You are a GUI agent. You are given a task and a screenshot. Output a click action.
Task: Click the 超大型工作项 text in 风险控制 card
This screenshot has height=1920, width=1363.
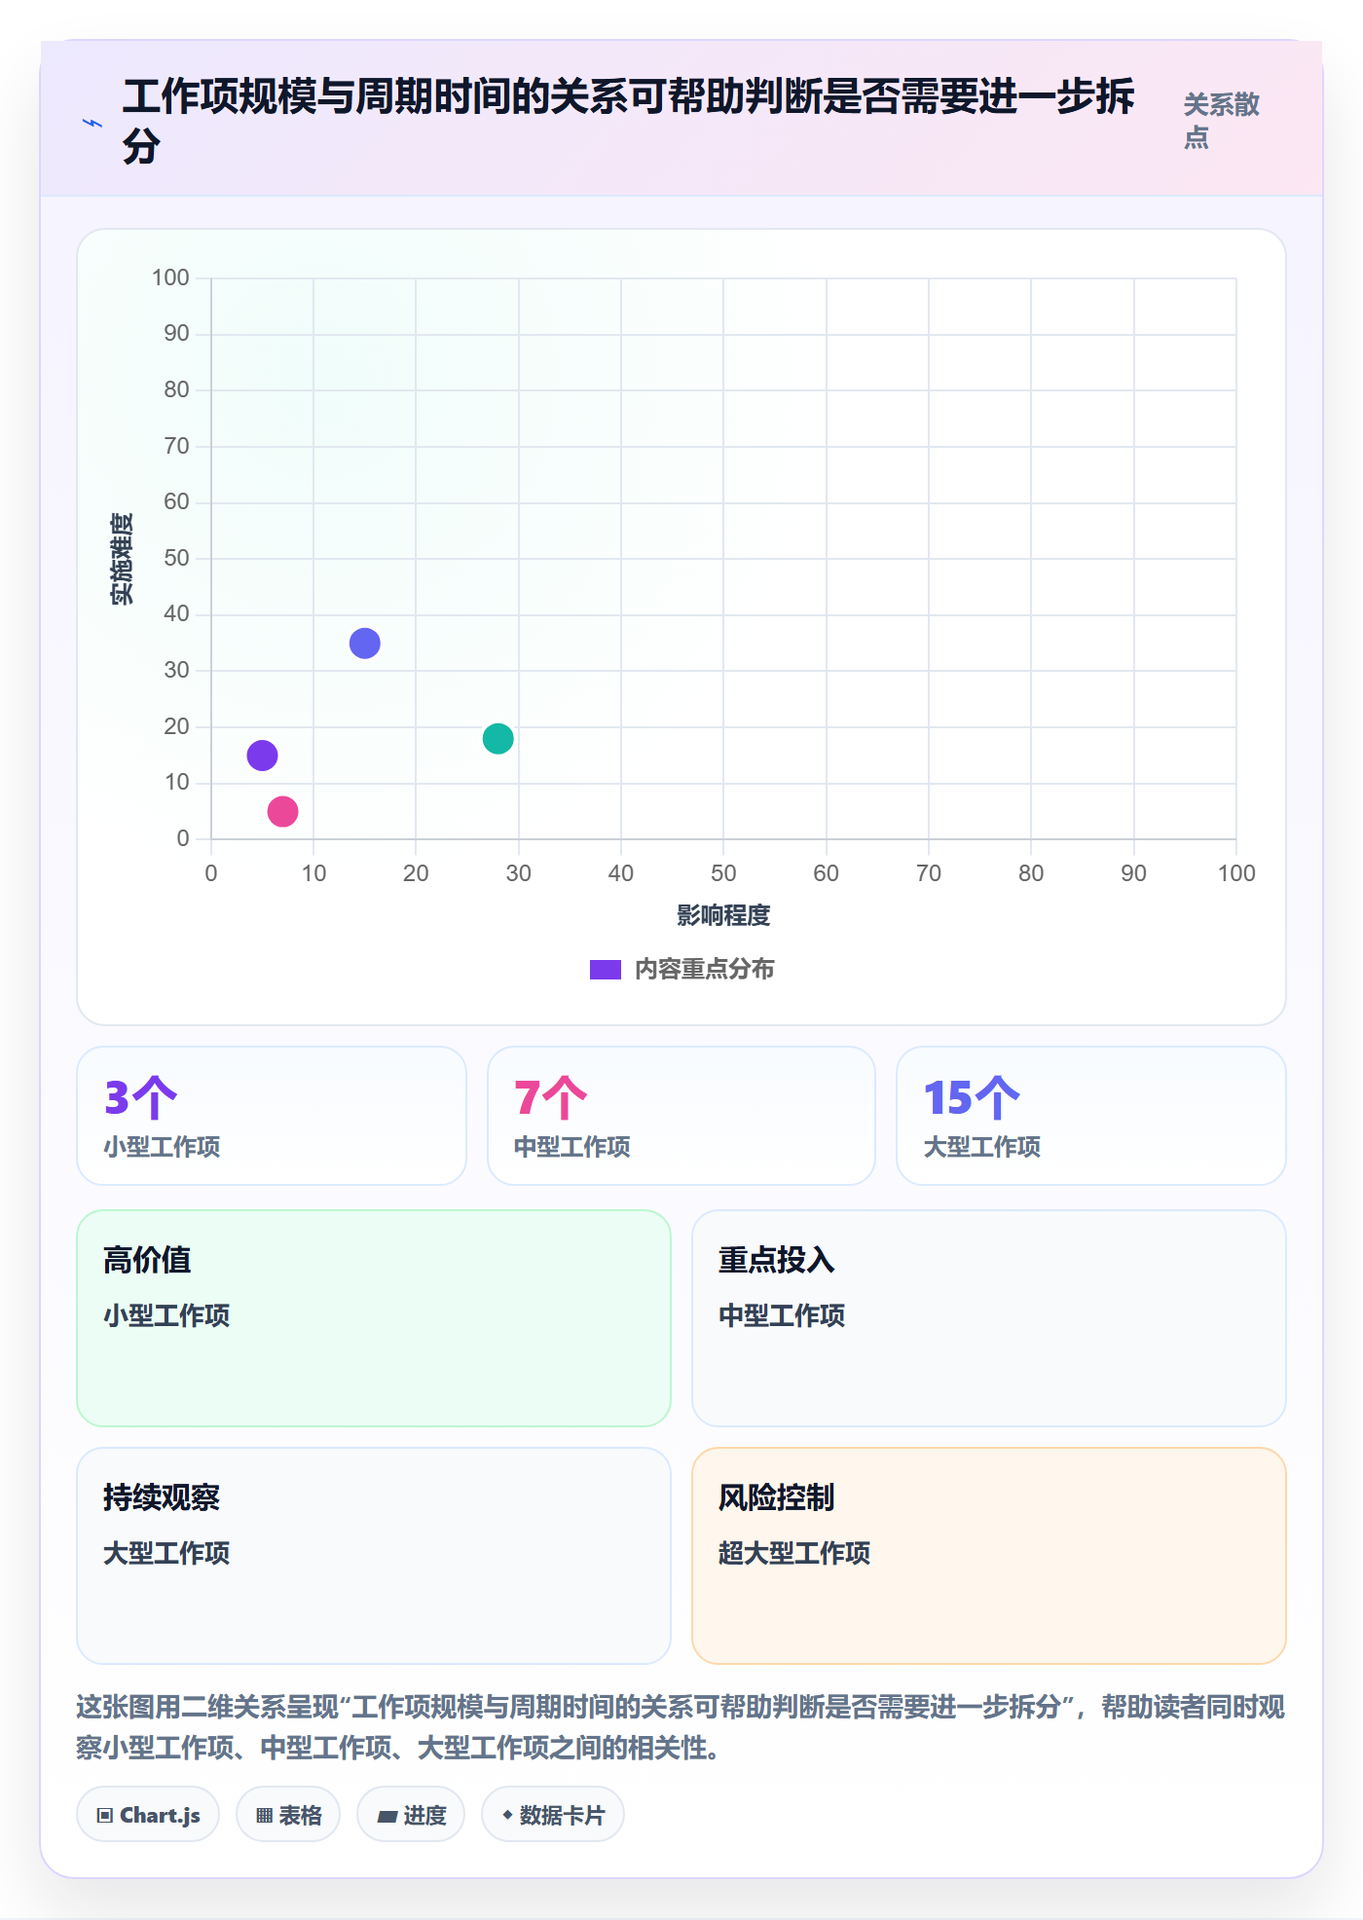point(794,1553)
